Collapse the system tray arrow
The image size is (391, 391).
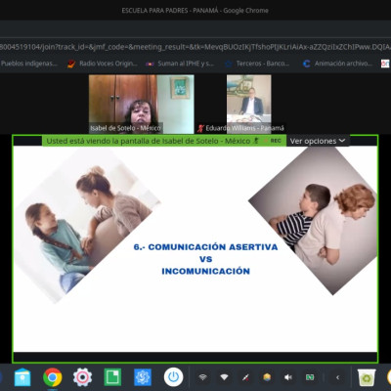[337, 377]
